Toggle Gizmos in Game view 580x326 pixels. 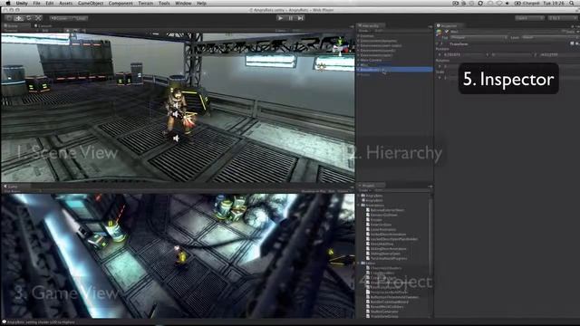click(x=343, y=191)
